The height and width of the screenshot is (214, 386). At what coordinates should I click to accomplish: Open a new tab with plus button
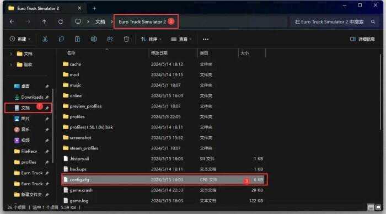pos(94,8)
